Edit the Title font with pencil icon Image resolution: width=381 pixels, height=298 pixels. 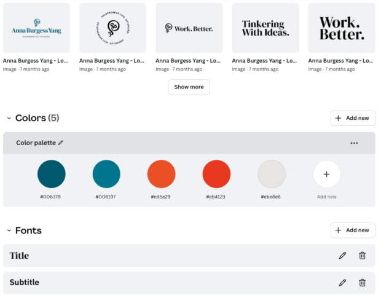(342, 256)
